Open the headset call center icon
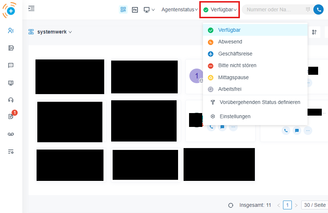328x213 pixels. coord(11,100)
